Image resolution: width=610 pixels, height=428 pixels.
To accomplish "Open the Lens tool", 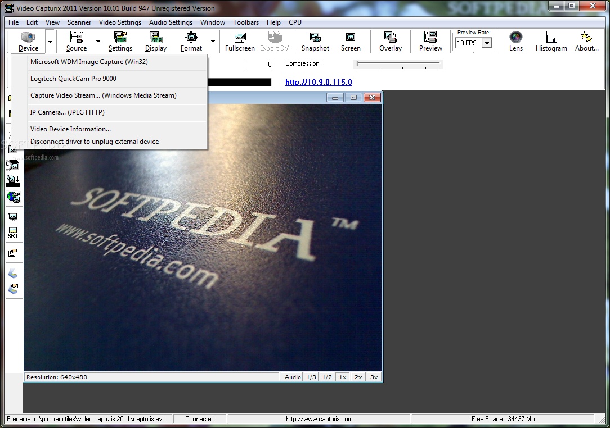I will [516, 42].
